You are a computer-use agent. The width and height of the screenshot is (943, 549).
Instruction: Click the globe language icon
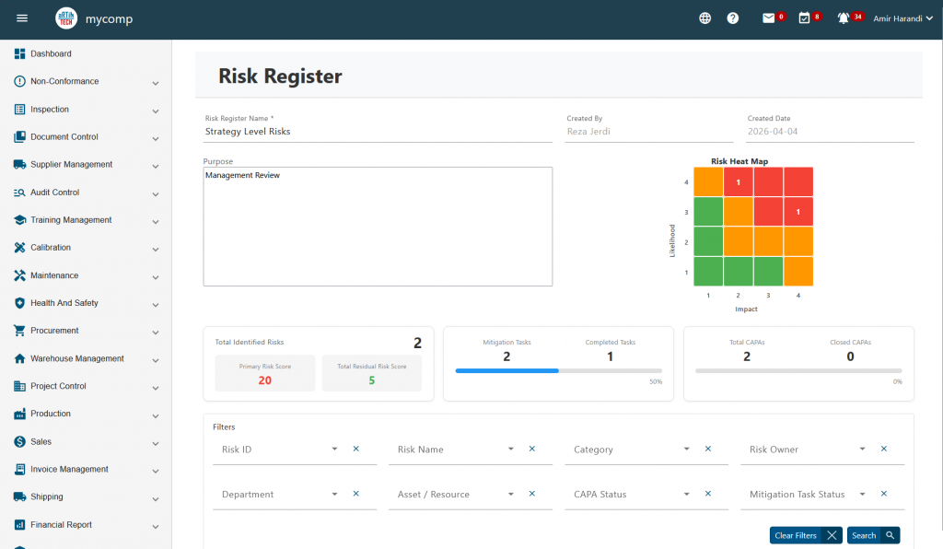coord(704,18)
